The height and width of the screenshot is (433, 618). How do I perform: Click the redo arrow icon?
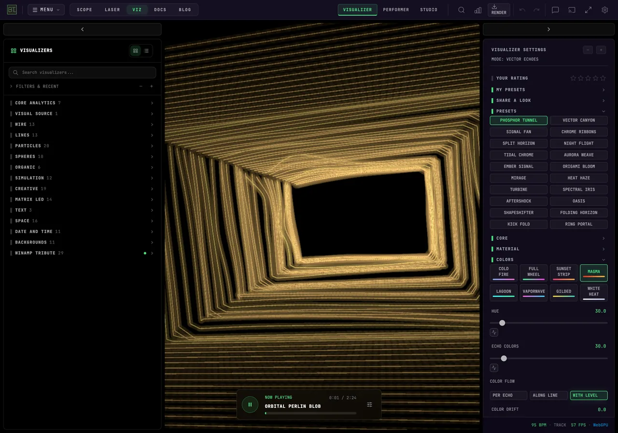coord(536,10)
